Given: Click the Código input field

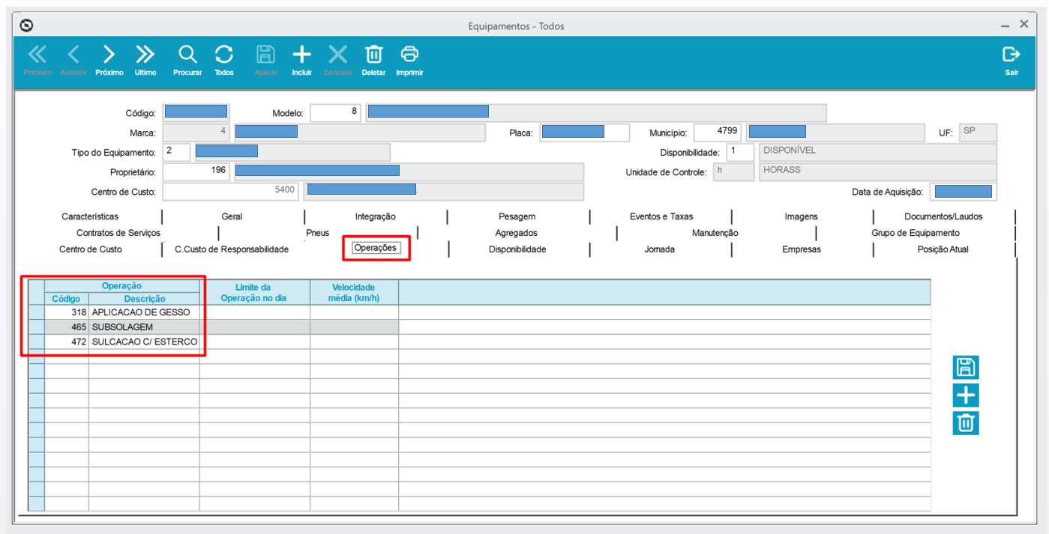Looking at the screenshot, I should (196, 112).
